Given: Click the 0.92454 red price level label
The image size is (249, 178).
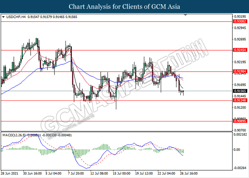Looking at the screenshot, I should [240, 50].
